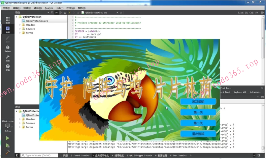Expand the Sources folder in top tree
The width and height of the screenshot is (266, 159).
click(20, 29)
